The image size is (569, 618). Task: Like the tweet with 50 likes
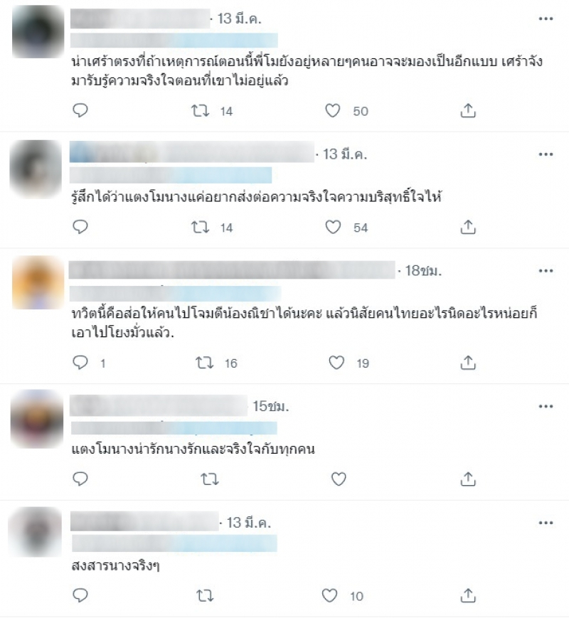click(x=333, y=111)
